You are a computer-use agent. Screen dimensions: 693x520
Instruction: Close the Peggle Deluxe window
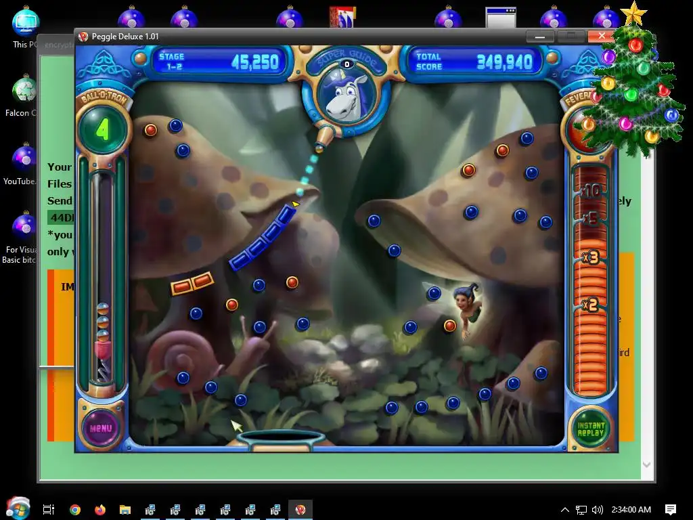(x=602, y=37)
